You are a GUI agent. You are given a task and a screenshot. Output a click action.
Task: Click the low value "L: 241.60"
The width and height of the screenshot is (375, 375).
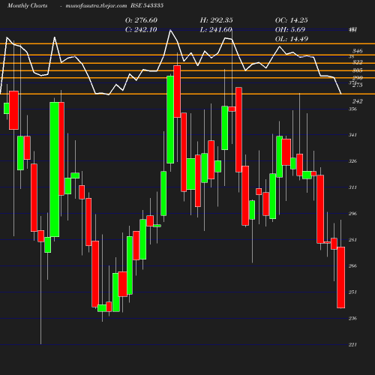click(x=216, y=30)
